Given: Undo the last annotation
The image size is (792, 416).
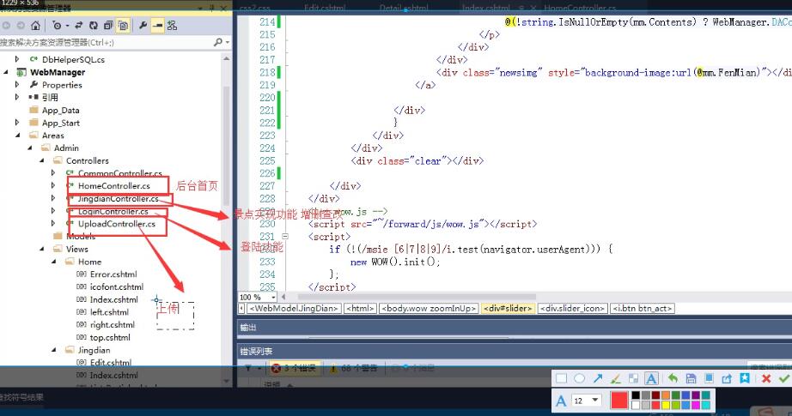Looking at the screenshot, I should (673, 378).
